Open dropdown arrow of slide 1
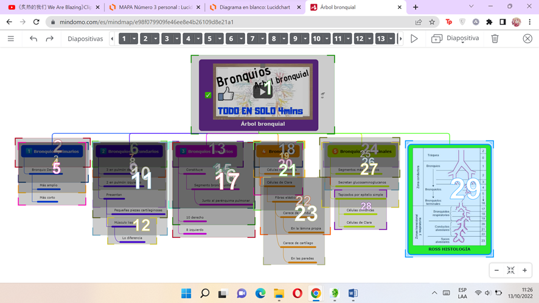Screen dimensions: 539x303 click(134, 38)
